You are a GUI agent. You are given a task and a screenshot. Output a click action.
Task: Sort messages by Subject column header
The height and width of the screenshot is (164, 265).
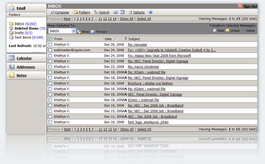pos(134,39)
